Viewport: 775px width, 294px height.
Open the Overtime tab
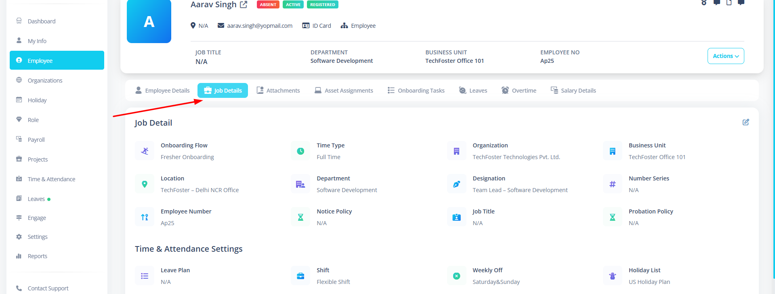(x=519, y=91)
